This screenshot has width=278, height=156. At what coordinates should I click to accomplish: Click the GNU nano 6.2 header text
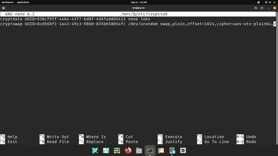point(20,14)
